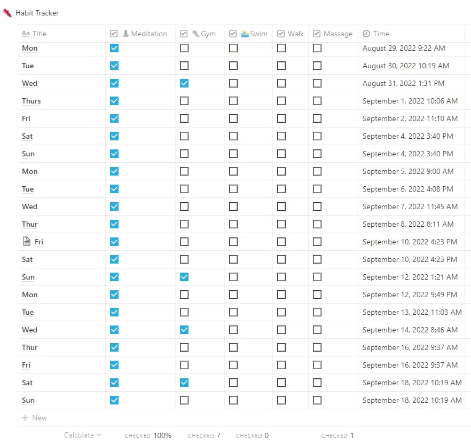Open the Habit Tracker page title
Image resolution: width=471 pixels, height=445 pixels.
[x=37, y=13]
